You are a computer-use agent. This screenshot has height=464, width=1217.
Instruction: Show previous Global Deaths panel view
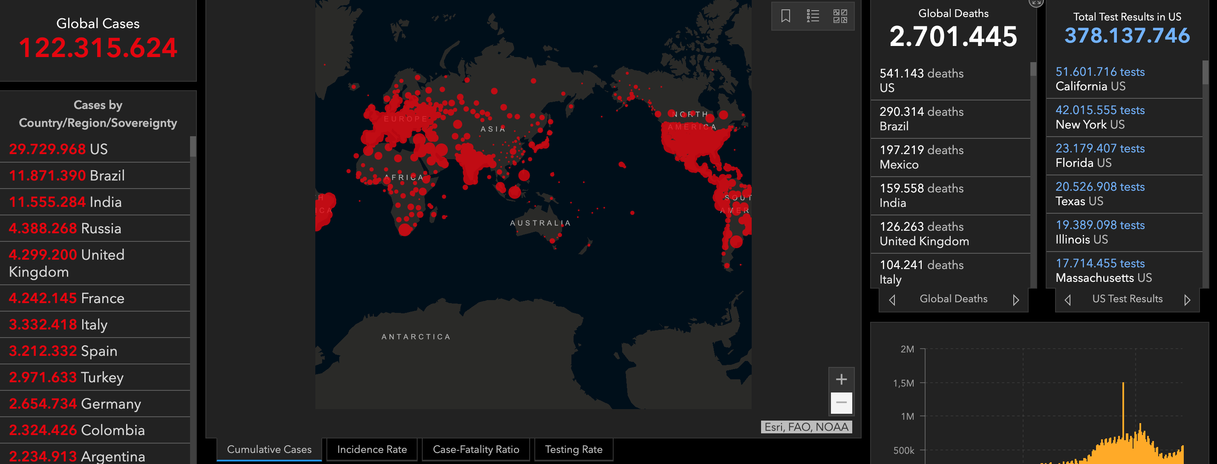tap(892, 300)
